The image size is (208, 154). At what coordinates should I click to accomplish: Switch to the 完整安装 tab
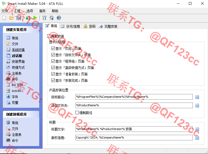pyautogui.click(x=108, y=26)
